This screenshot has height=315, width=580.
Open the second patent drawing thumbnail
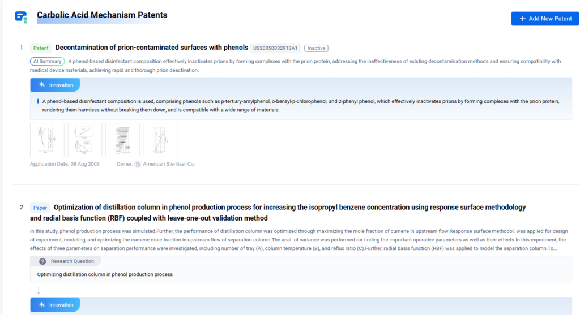85,140
